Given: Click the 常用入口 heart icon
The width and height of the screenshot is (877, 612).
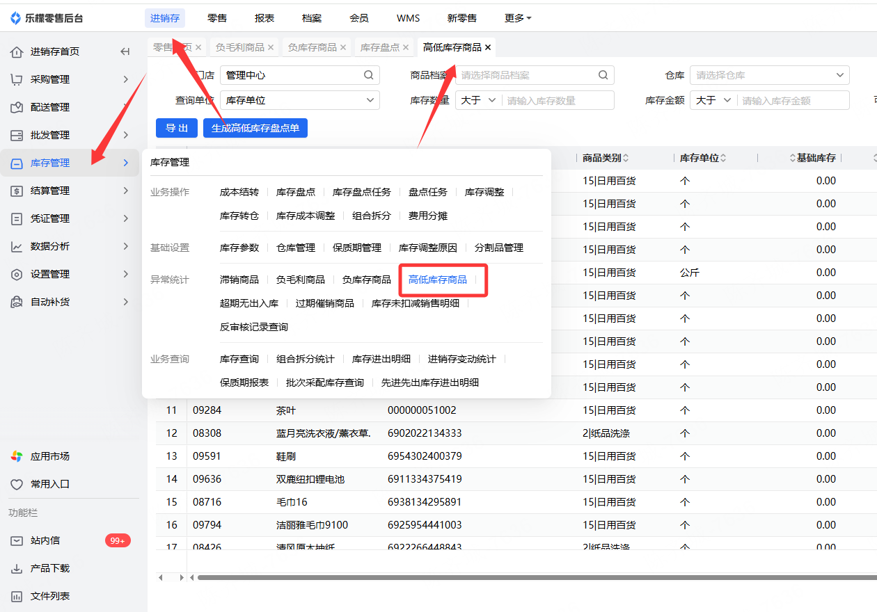Looking at the screenshot, I should (x=17, y=484).
